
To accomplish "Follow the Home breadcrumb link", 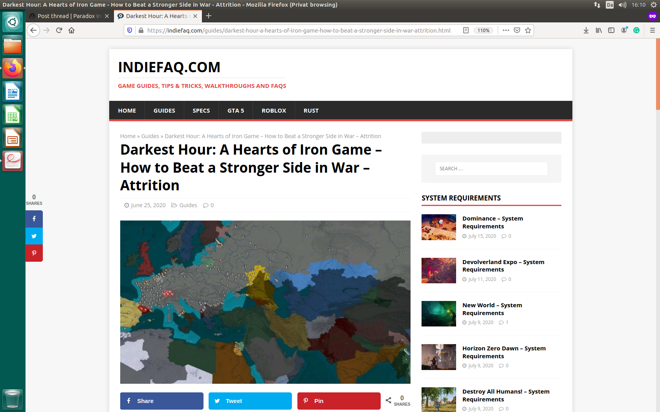I will pyautogui.click(x=128, y=136).
